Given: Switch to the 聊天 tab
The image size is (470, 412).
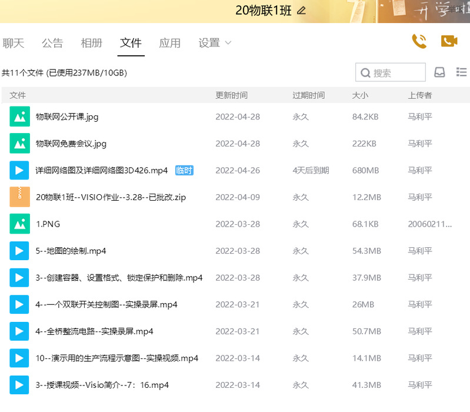Looking at the screenshot, I should pyautogui.click(x=14, y=43).
